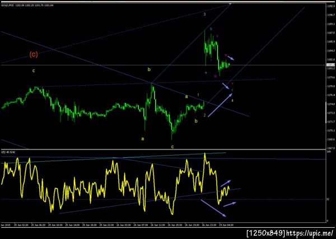Click the 1179.6 price scale label
This screenshot has height=239, width=336.
[330, 77]
